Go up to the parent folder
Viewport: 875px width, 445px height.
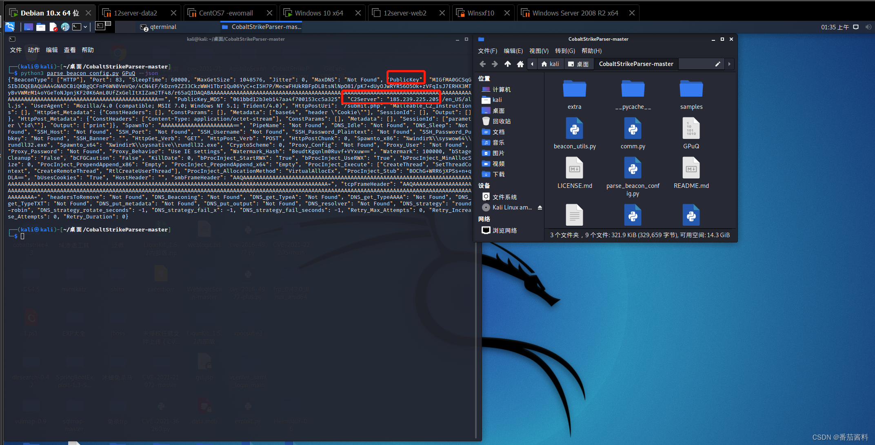[x=508, y=64]
